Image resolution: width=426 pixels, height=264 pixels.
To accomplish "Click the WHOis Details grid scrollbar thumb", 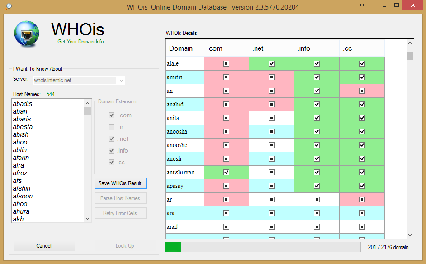I will pyautogui.click(x=410, y=56).
